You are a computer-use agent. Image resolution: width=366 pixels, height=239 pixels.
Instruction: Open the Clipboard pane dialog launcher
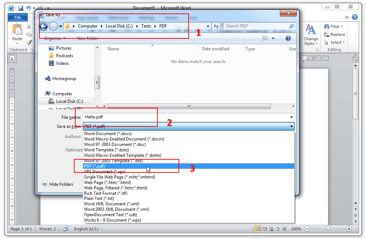coord(32,50)
